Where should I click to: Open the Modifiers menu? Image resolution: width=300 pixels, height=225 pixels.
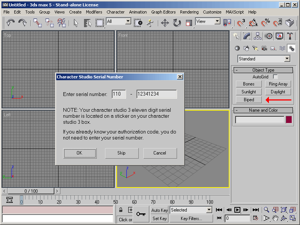click(x=94, y=12)
